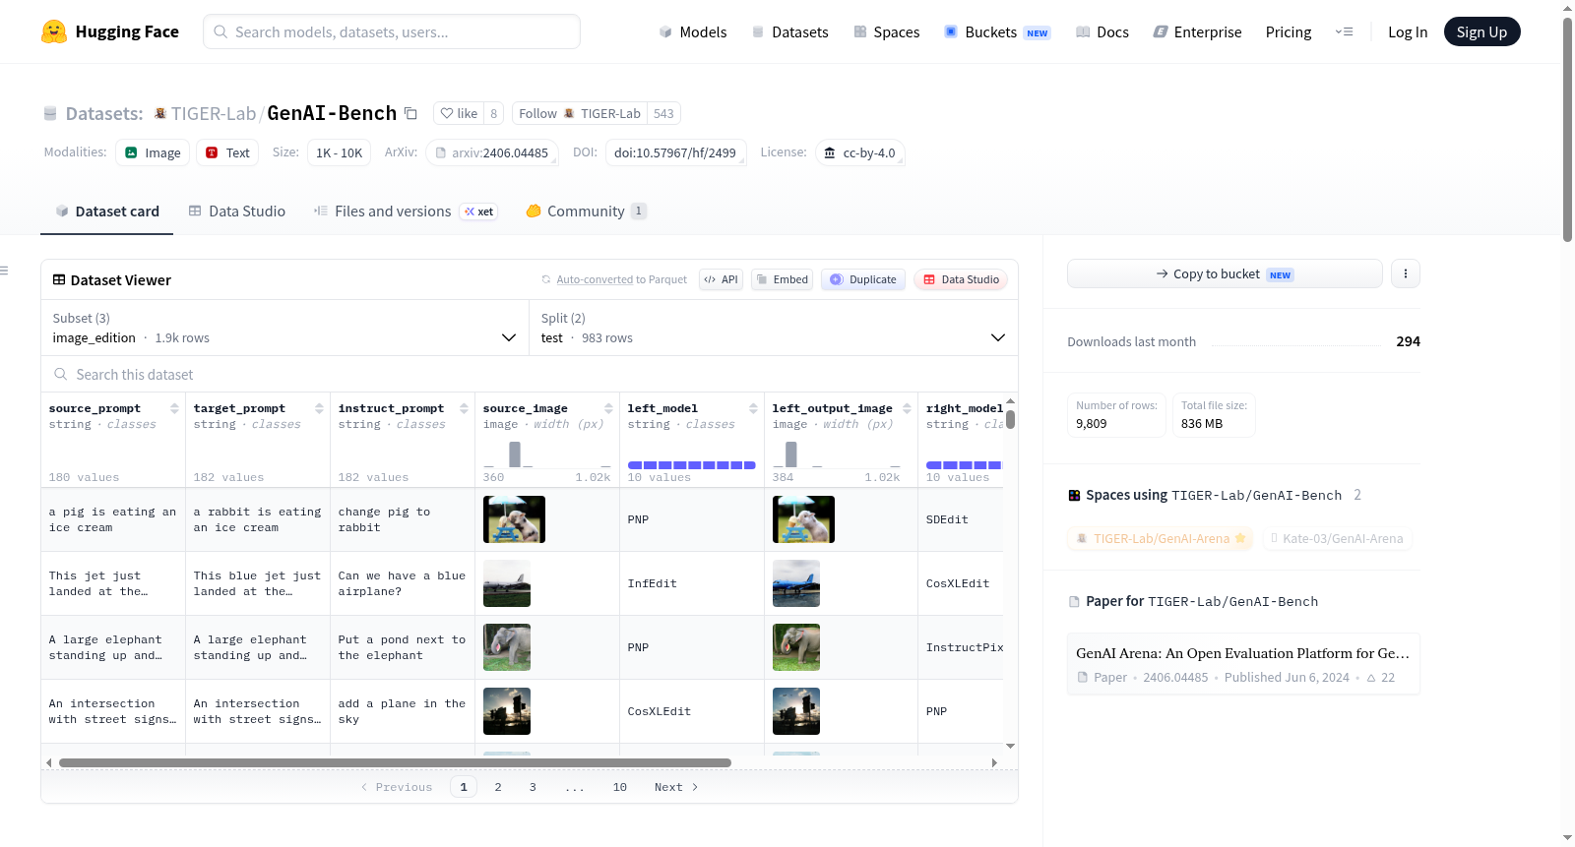Click the Copy to bucket button
1575x847 pixels.
[1225, 273]
